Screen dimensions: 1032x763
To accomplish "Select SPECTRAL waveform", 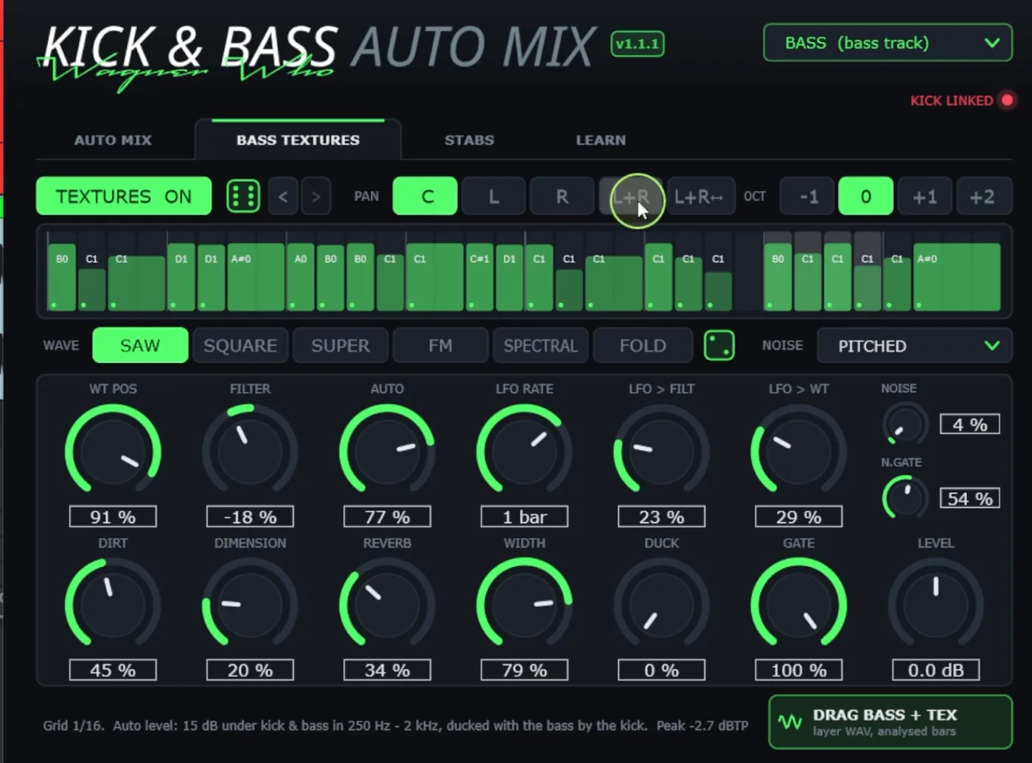I will coord(540,345).
